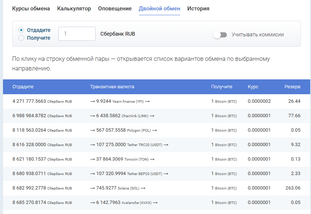Click the amount input field showing 1
This screenshot has width=311, height=214.
[77, 34]
